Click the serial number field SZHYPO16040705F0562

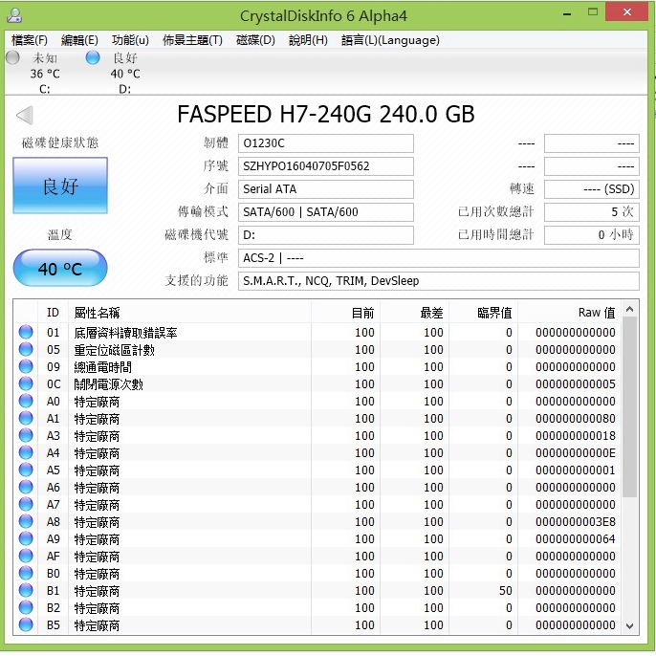point(326,166)
